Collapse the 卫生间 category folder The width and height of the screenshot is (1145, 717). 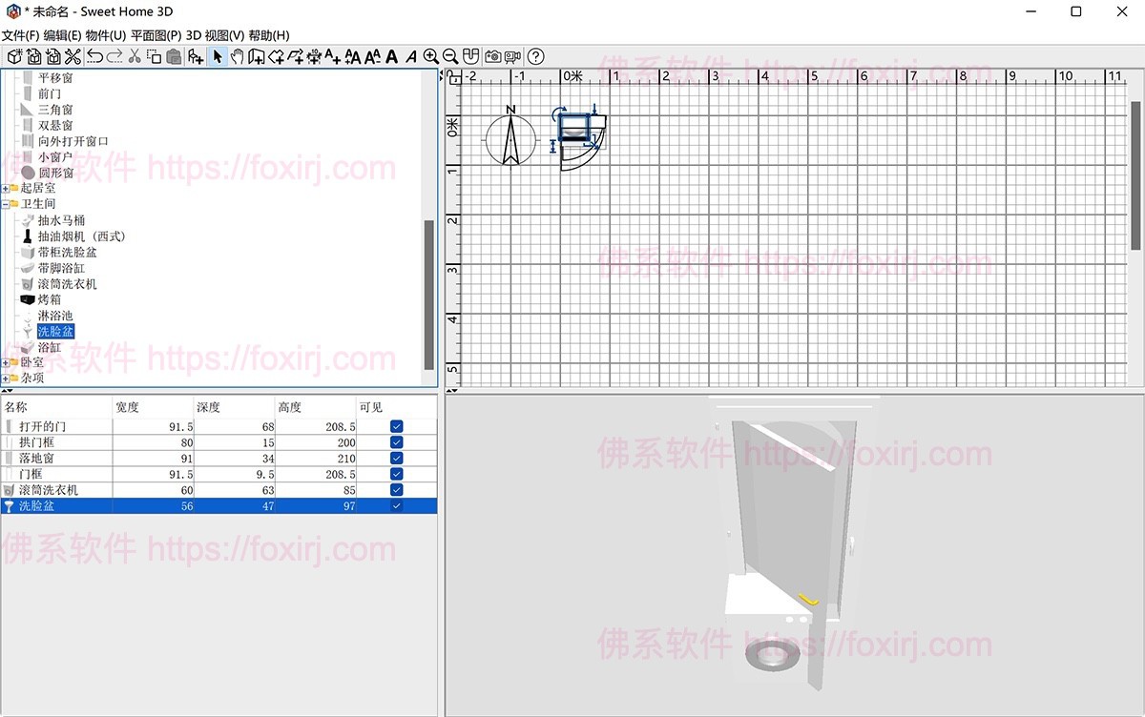[6, 204]
